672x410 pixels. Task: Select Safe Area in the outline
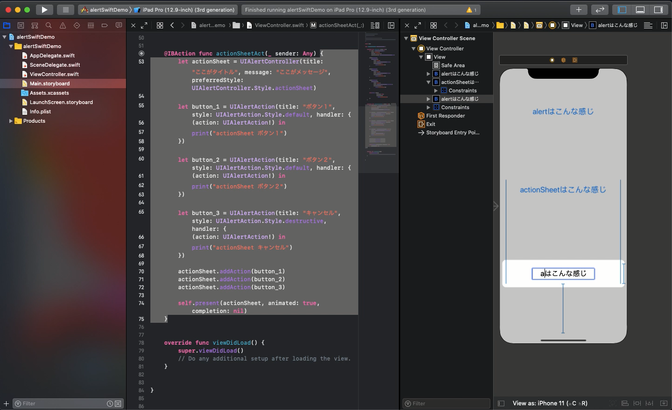pyautogui.click(x=453, y=65)
